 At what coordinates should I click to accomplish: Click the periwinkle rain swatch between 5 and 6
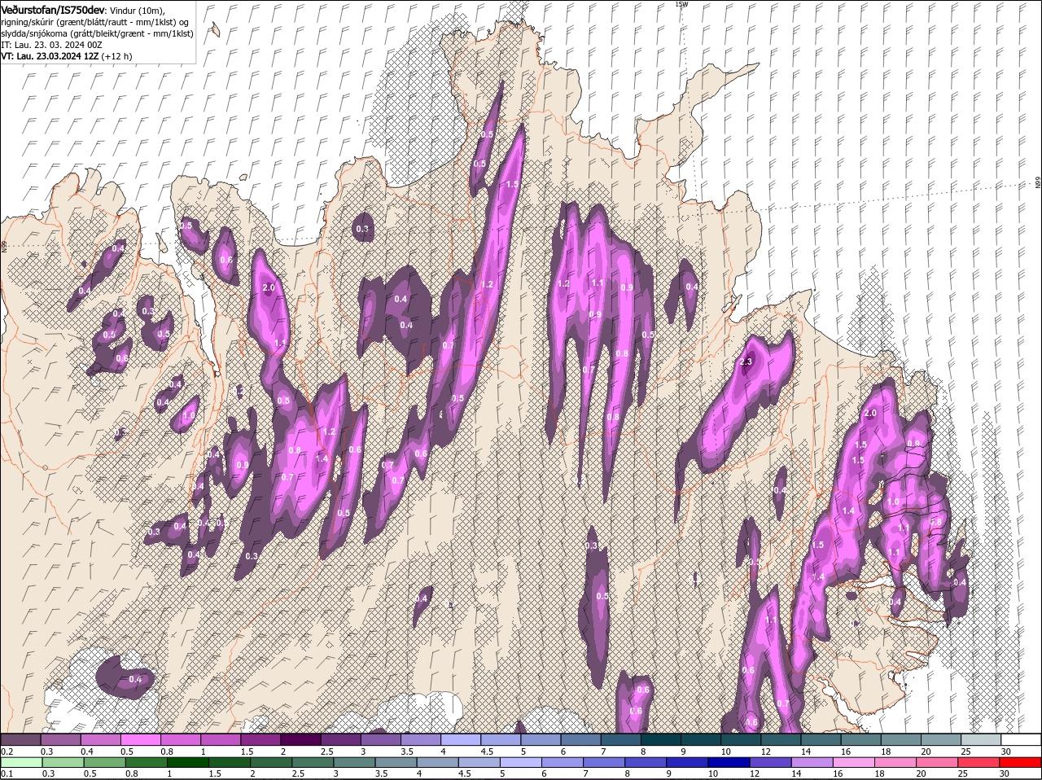pos(522,762)
